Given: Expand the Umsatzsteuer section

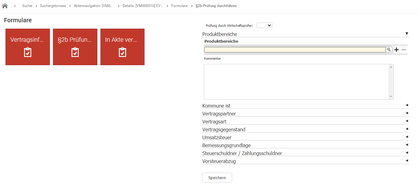Looking at the screenshot, I should (x=407, y=137).
